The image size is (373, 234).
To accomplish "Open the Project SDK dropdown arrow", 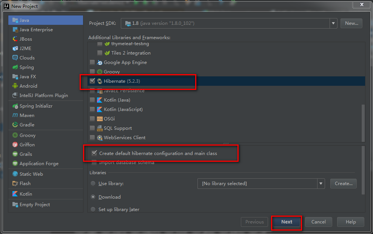I will click(x=333, y=23).
